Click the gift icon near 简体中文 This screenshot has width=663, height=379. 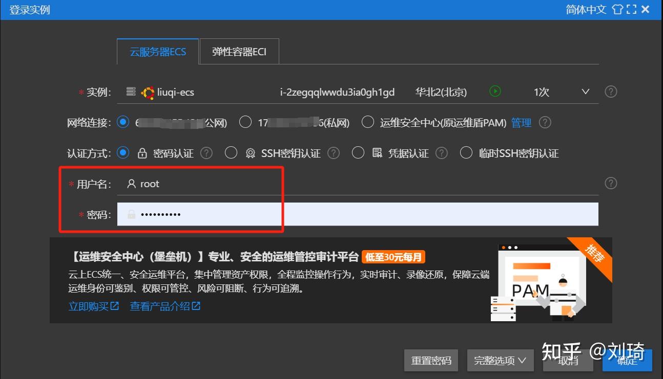tap(617, 9)
